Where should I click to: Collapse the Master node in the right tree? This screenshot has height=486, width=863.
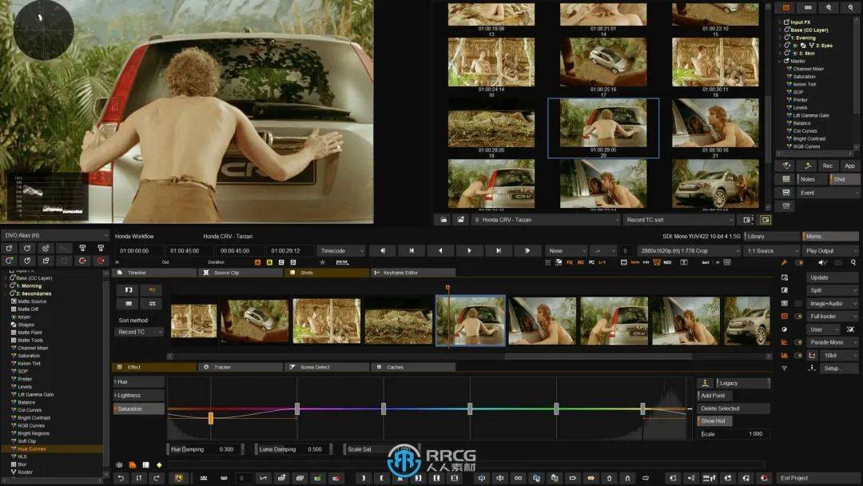pos(780,62)
